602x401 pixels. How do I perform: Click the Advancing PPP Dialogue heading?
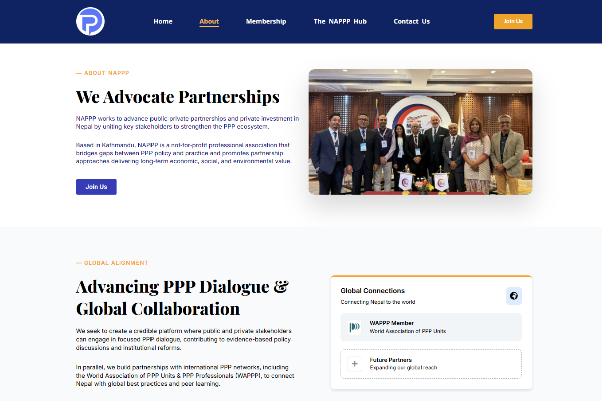[x=183, y=297]
